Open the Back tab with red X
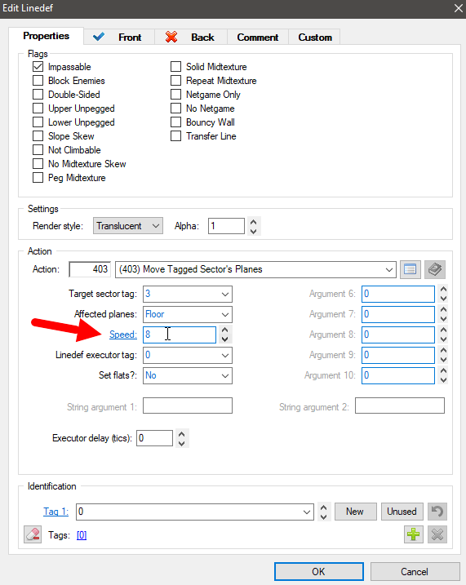 [191, 38]
